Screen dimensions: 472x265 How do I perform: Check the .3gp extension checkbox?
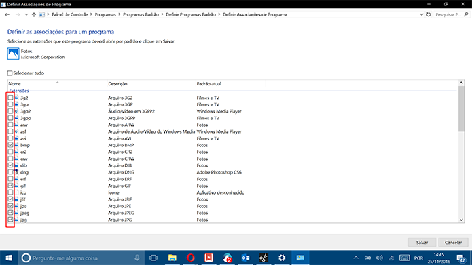coord(10,104)
